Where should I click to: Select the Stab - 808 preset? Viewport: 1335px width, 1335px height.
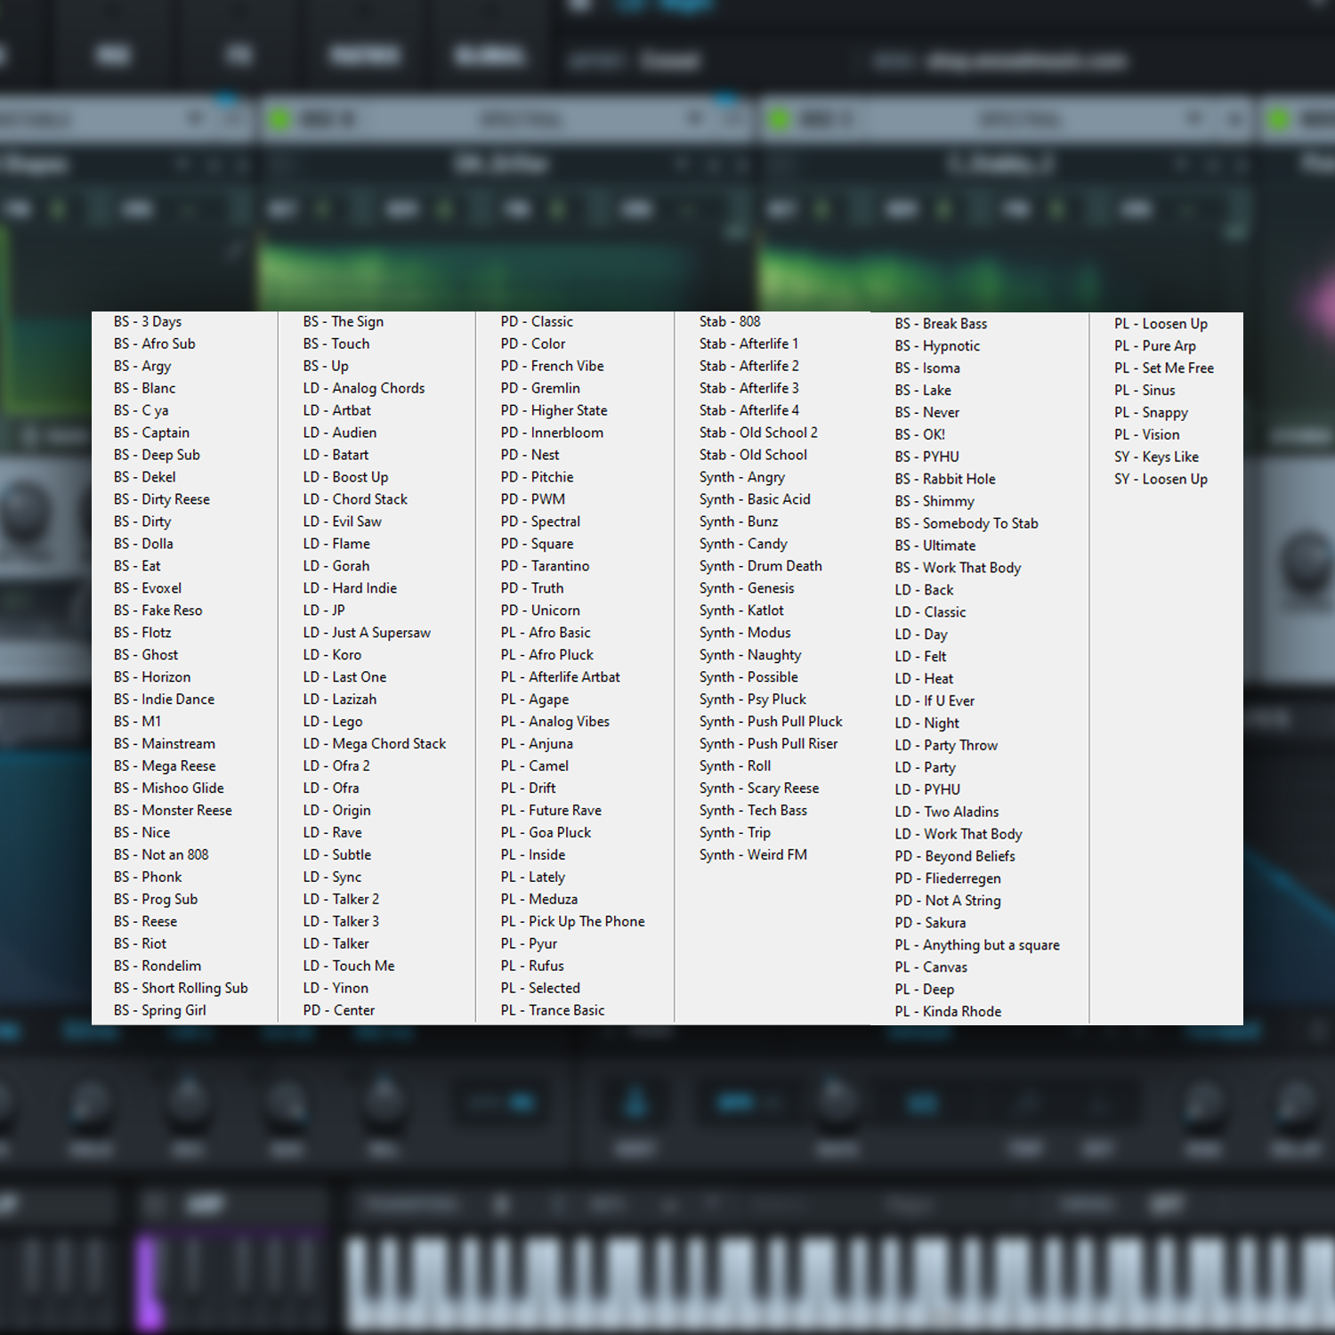click(x=730, y=321)
